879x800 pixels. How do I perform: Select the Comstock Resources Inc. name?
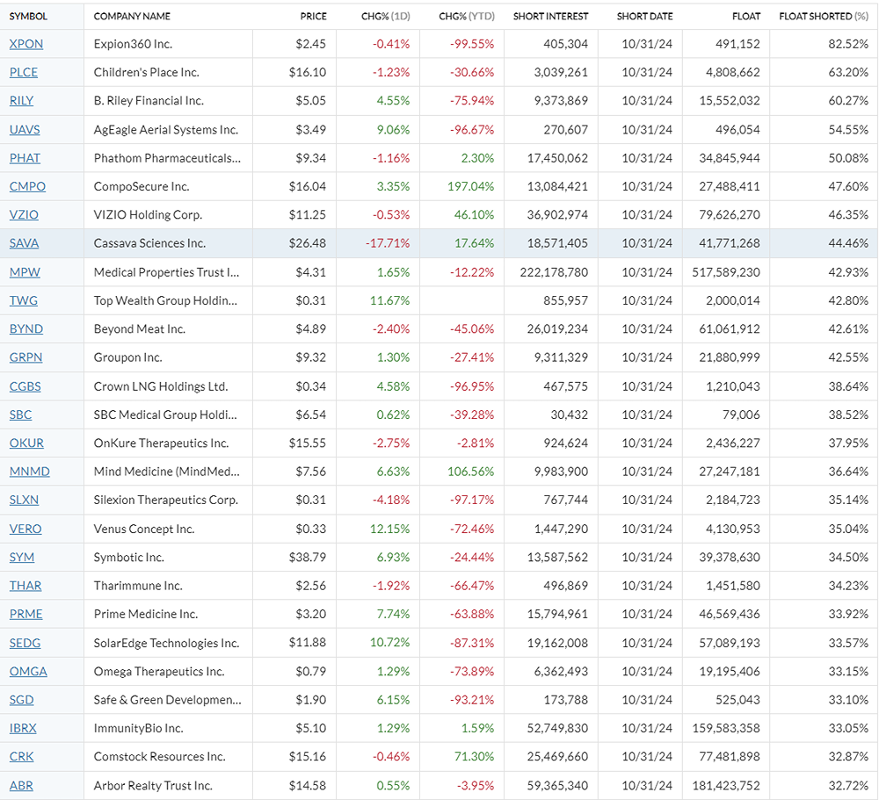[160, 756]
